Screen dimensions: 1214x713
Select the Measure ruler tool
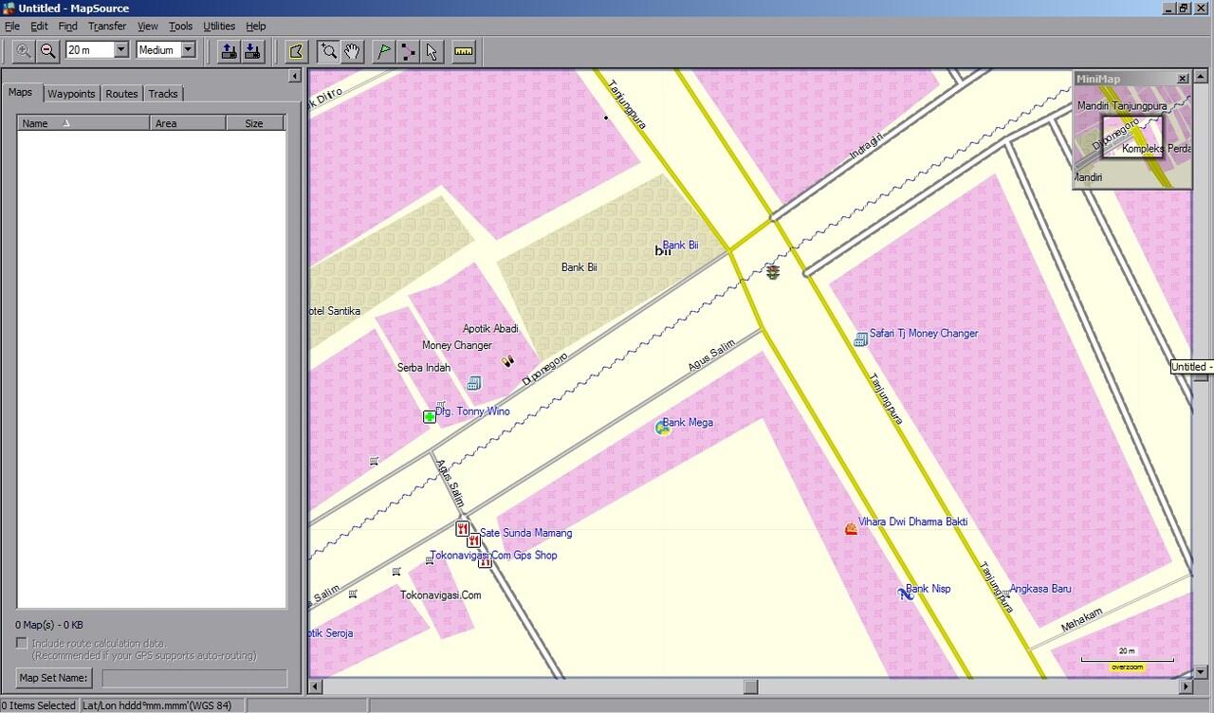tap(464, 50)
